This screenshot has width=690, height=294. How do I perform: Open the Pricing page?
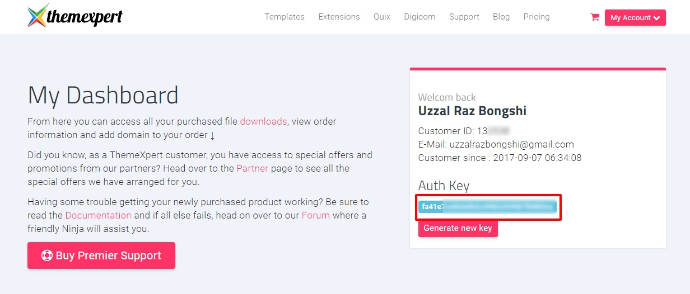(537, 17)
